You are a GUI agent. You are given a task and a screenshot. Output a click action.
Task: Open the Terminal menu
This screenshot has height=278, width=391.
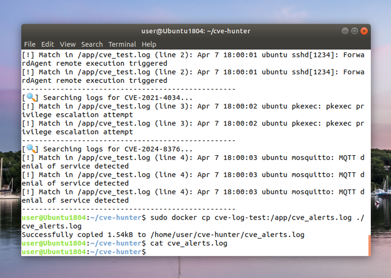point(122,44)
